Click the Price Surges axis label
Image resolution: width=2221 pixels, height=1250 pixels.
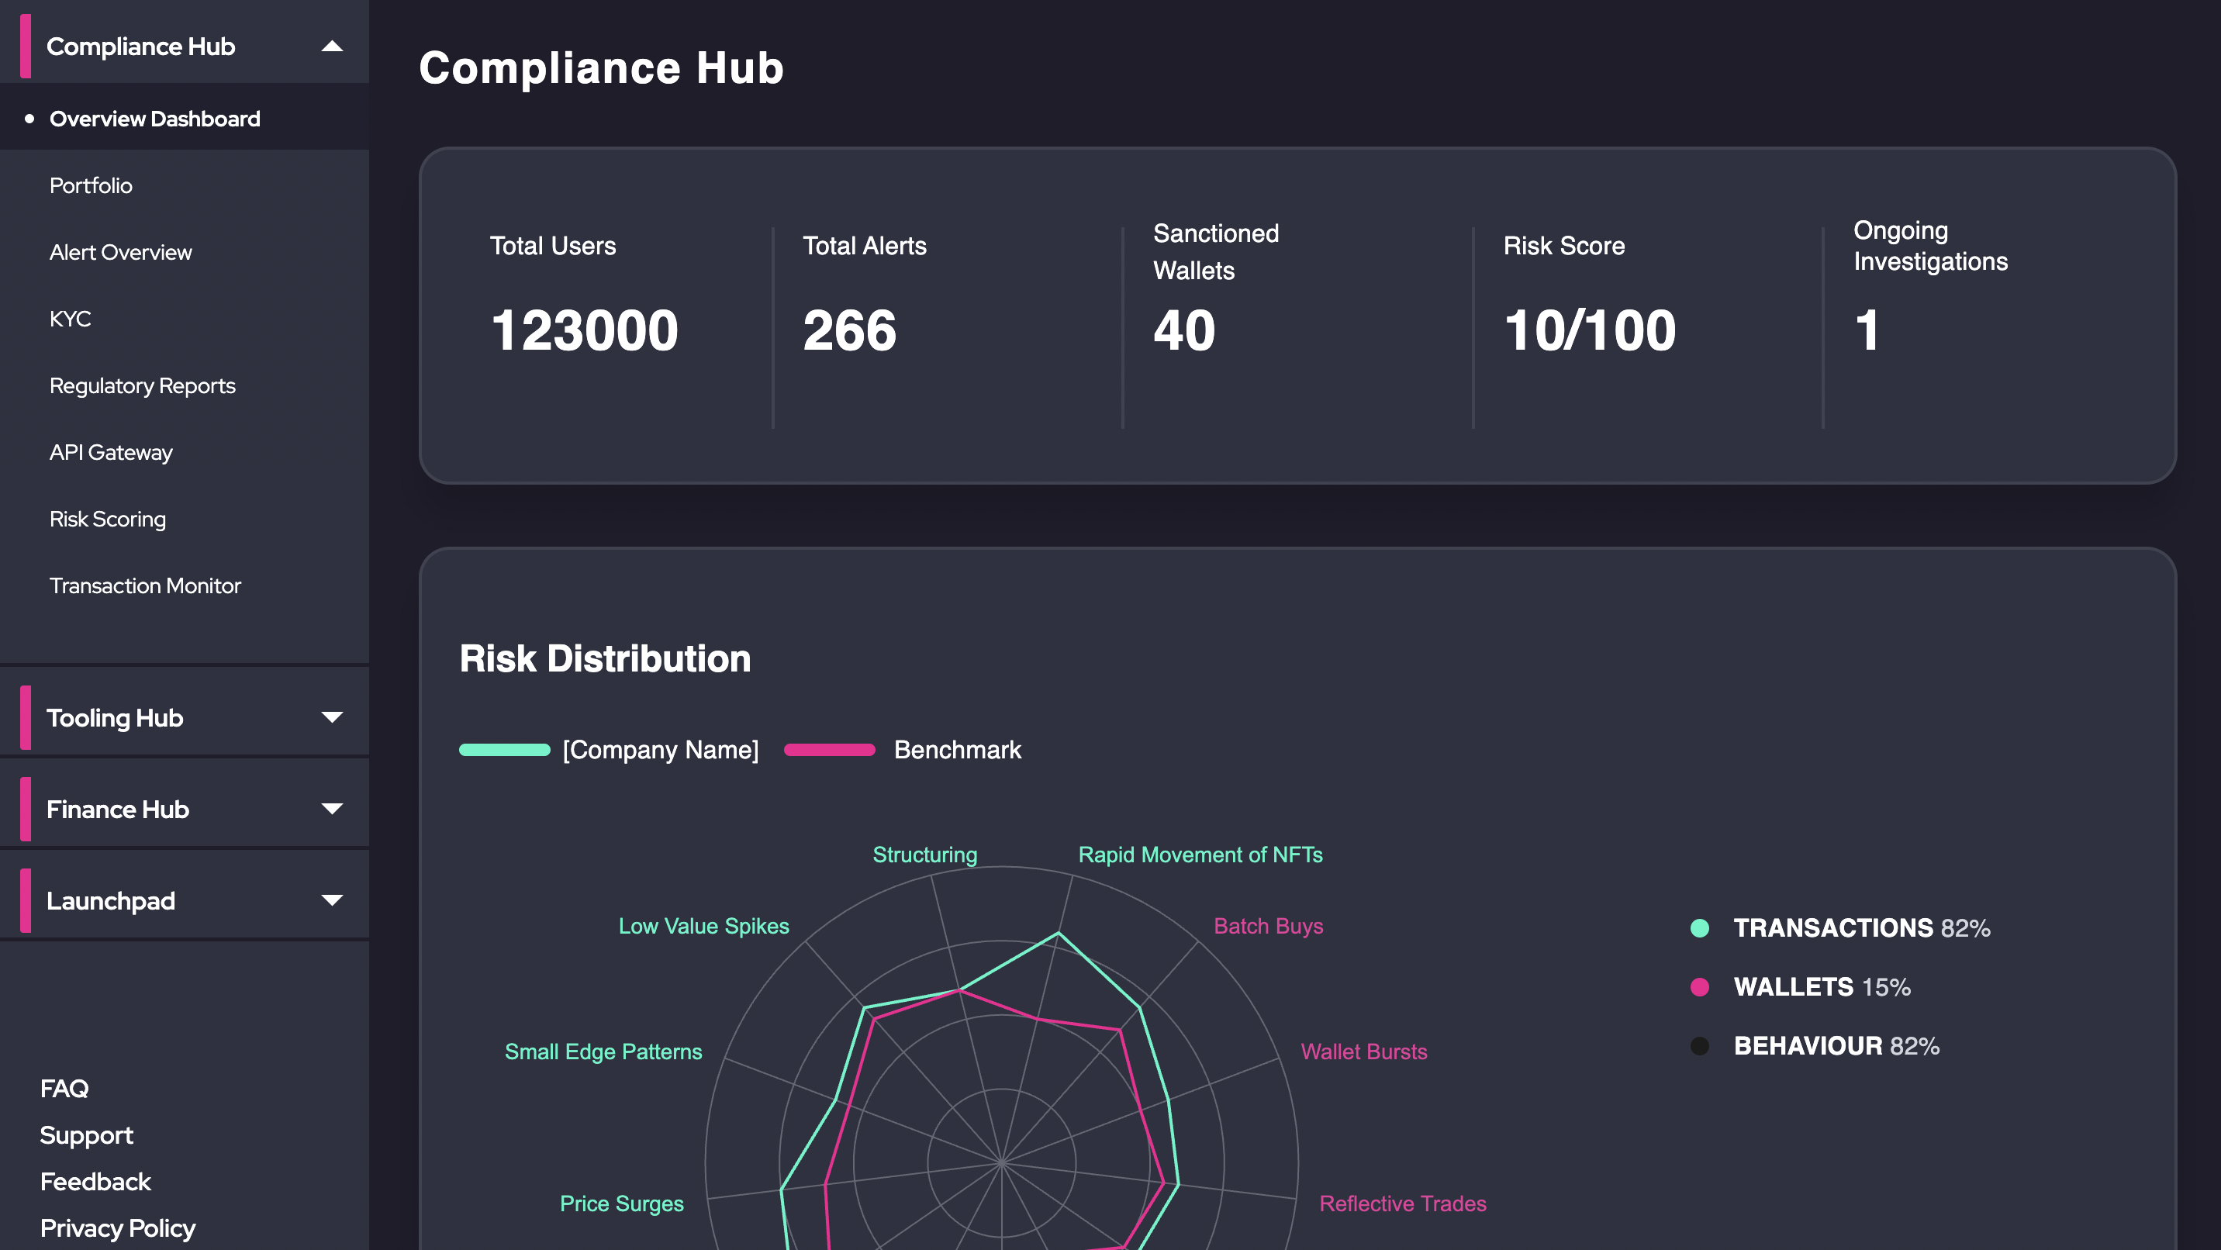[622, 1203]
